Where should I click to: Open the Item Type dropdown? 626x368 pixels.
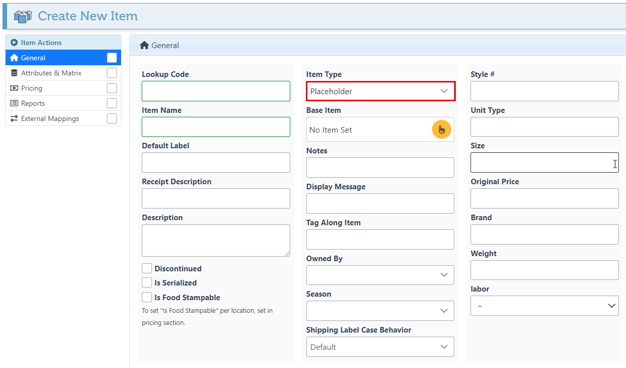click(380, 91)
